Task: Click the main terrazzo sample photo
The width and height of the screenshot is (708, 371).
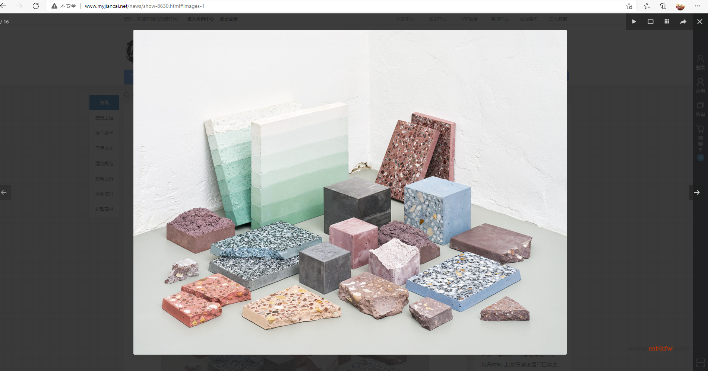Action: pyautogui.click(x=350, y=192)
